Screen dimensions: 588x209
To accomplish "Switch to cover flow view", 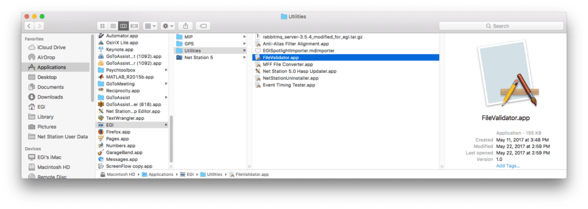I will (x=134, y=26).
